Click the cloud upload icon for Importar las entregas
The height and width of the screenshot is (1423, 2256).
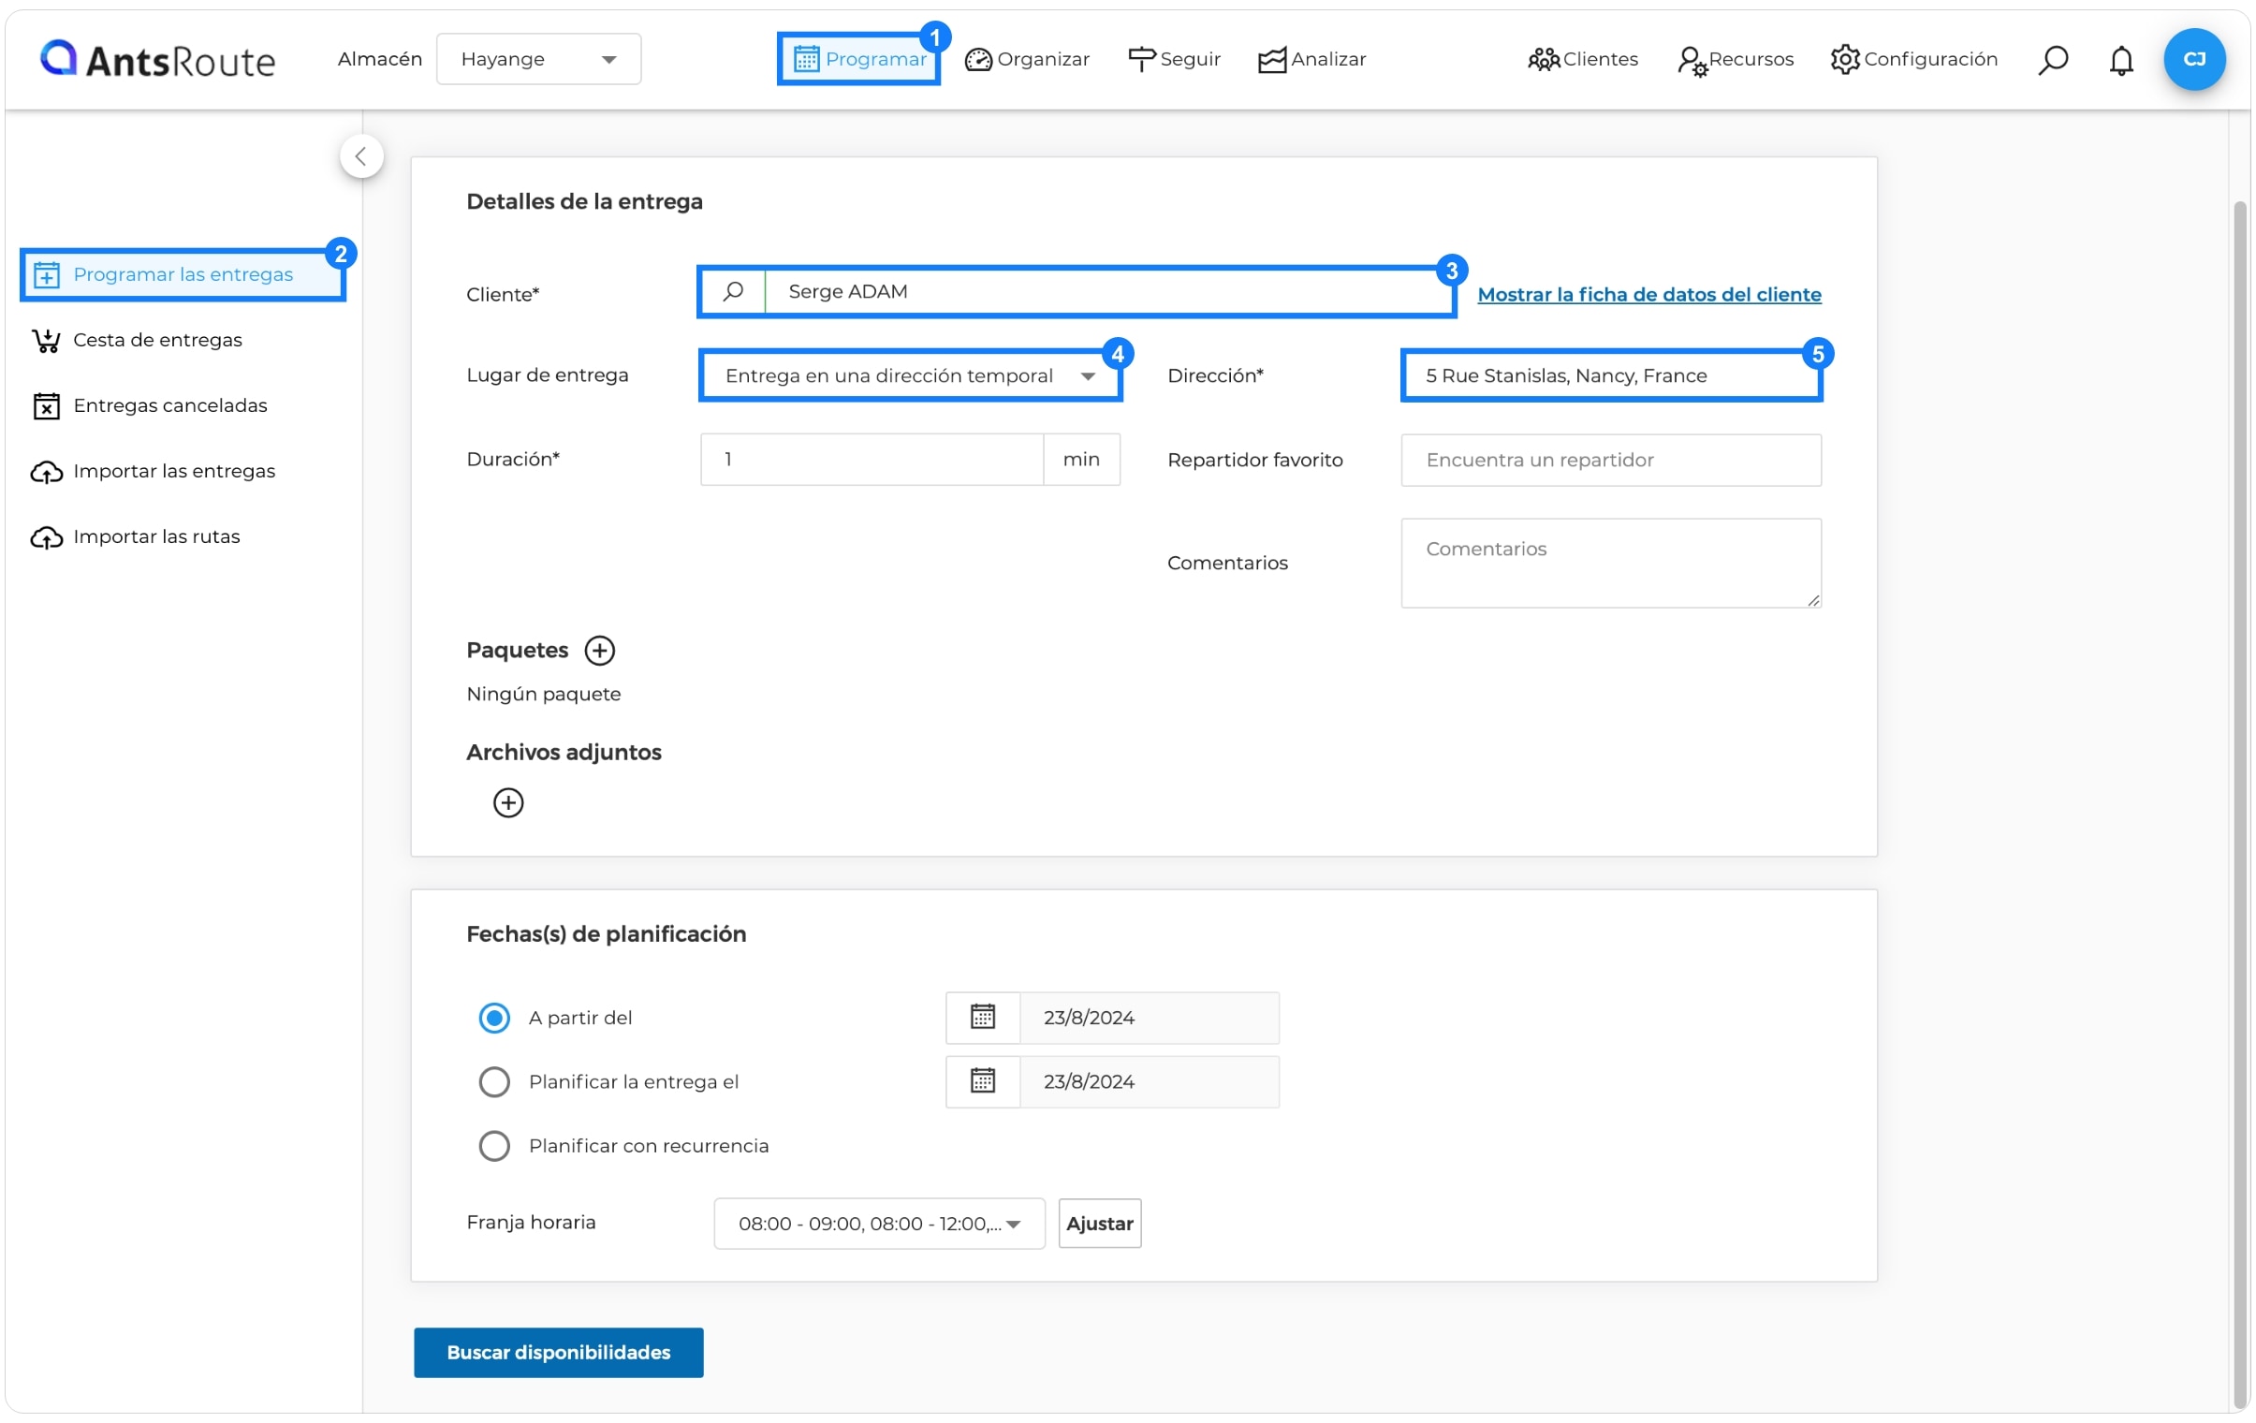[46, 472]
